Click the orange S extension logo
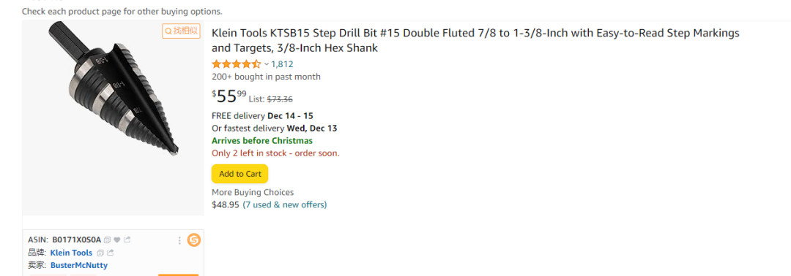 [193, 240]
